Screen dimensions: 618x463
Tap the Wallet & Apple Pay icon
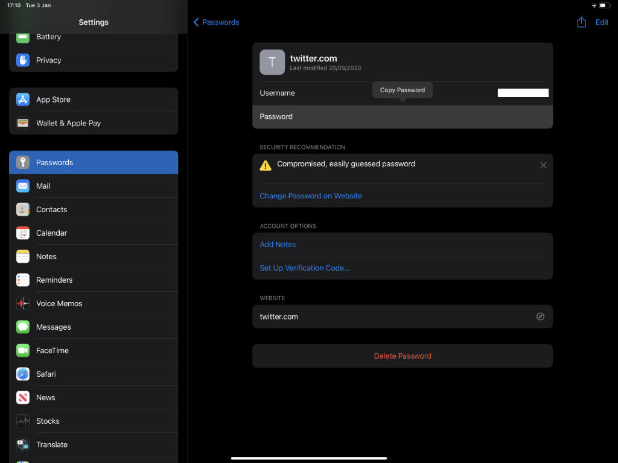pos(23,123)
